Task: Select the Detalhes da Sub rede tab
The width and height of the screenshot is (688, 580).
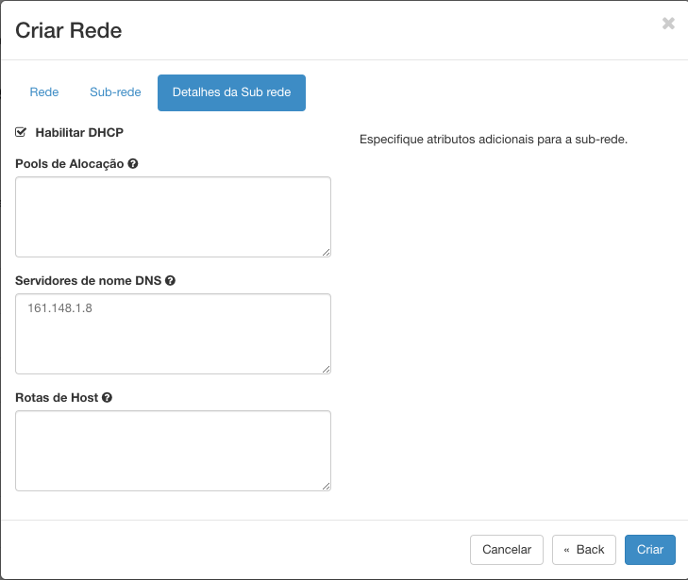Action: click(231, 92)
